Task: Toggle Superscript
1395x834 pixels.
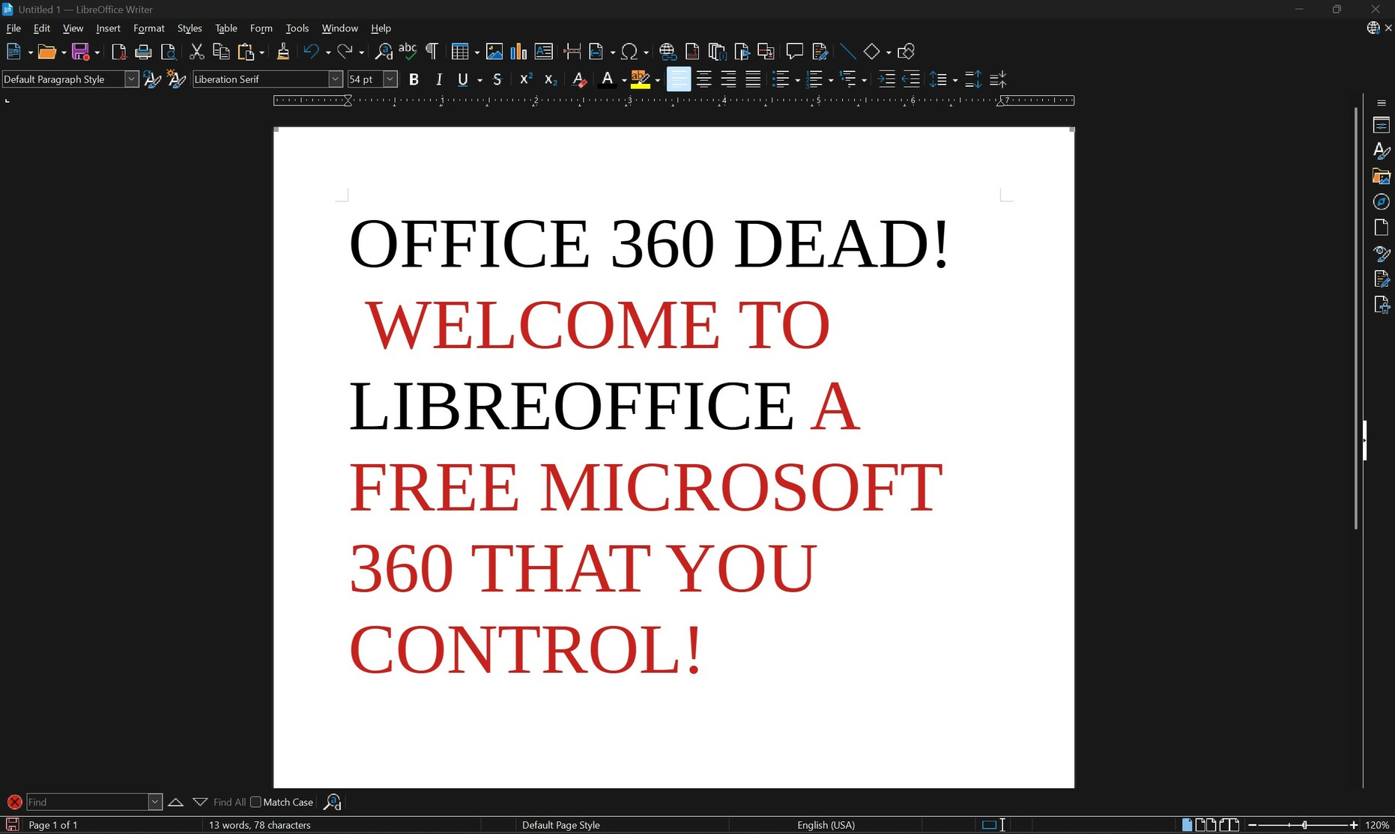Action: tap(526, 79)
